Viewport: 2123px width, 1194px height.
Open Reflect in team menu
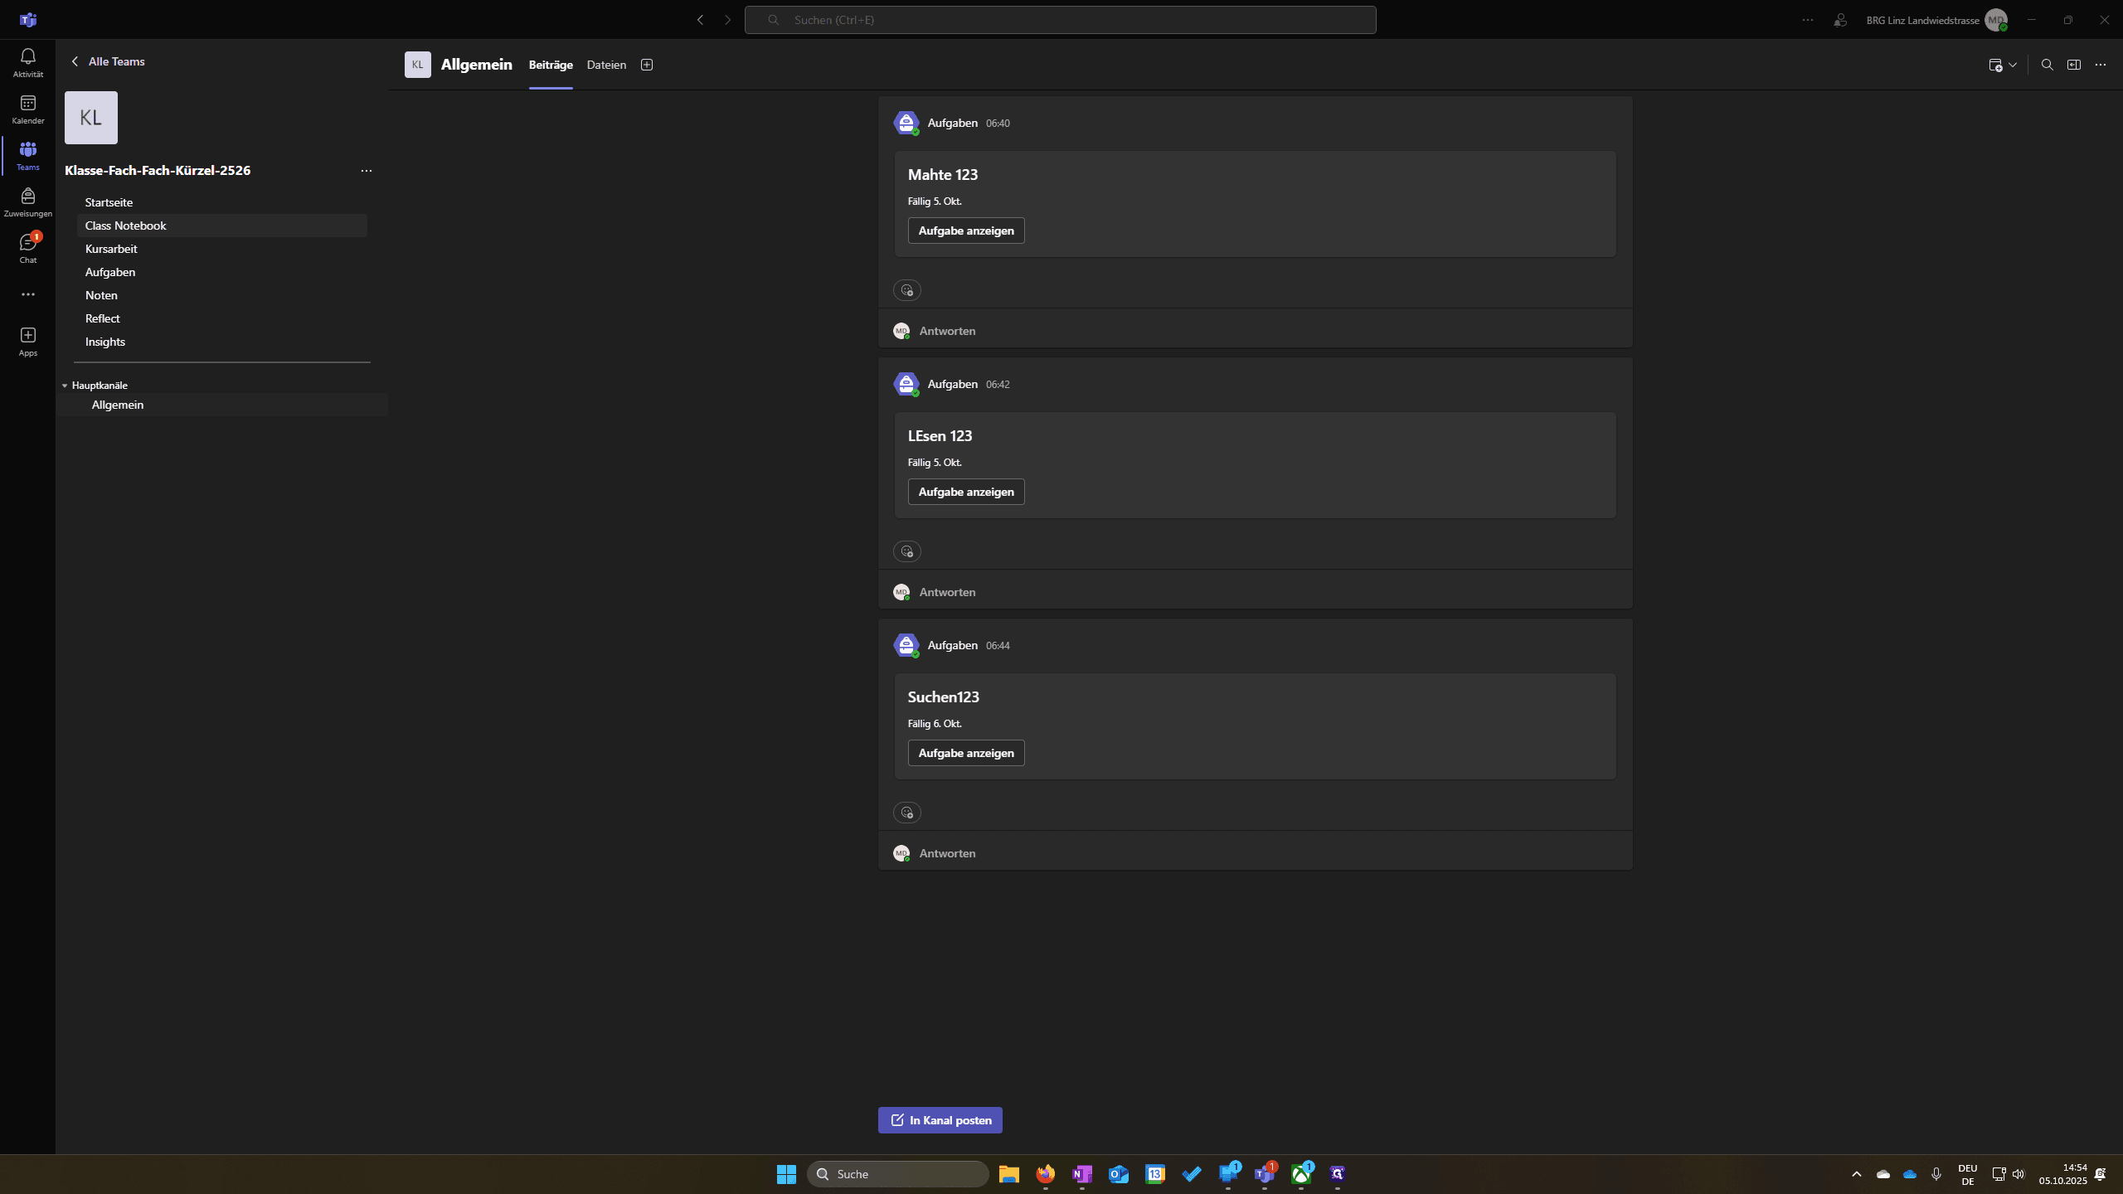click(221, 318)
